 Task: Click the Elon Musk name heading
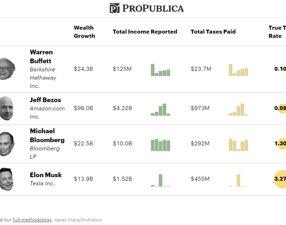pos(46,175)
